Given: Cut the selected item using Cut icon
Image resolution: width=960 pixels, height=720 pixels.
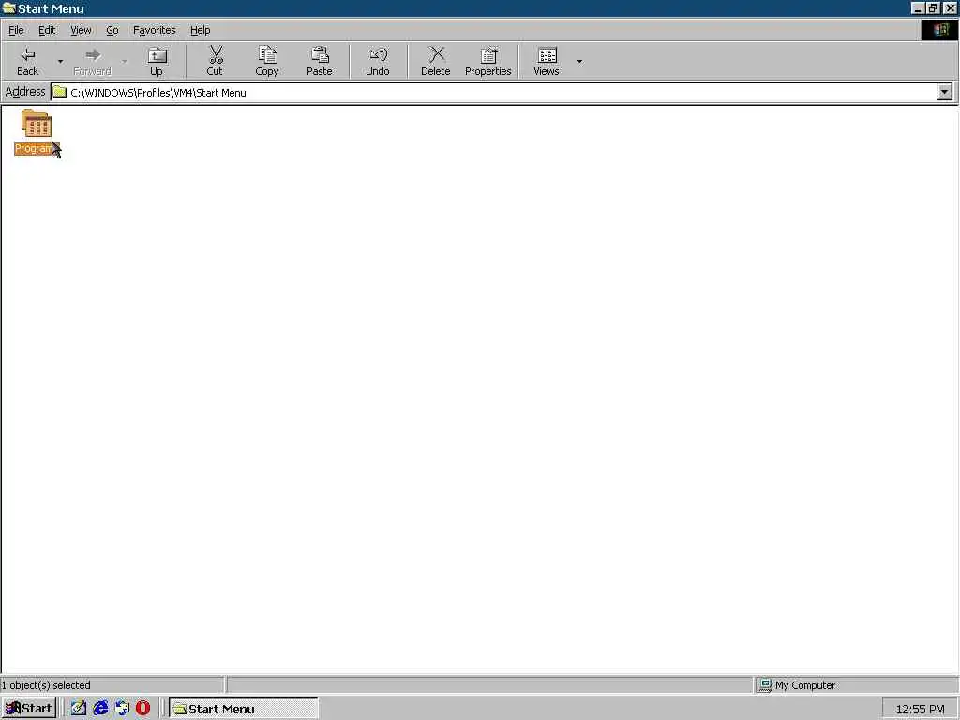Looking at the screenshot, I should click(215, 61).
